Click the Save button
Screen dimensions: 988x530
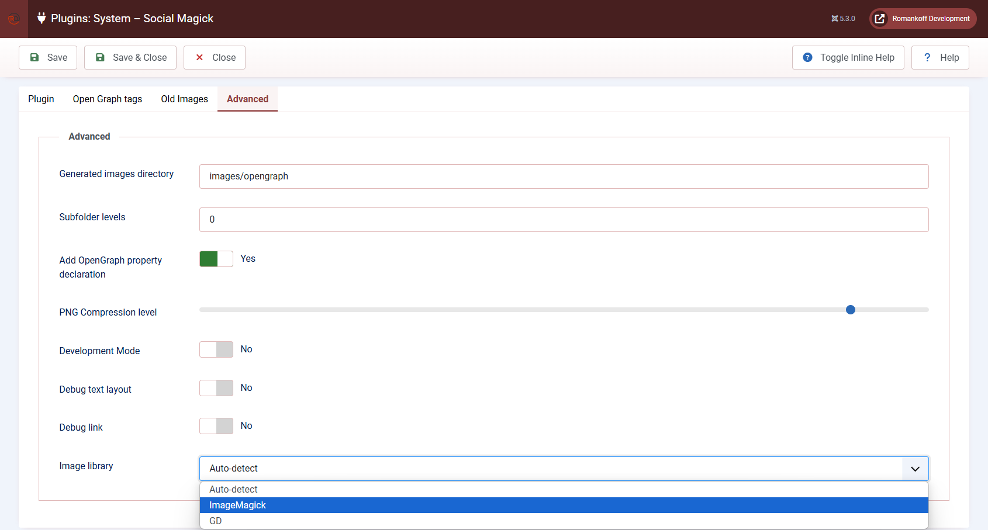pyautogui.click(x=48, y=57)
